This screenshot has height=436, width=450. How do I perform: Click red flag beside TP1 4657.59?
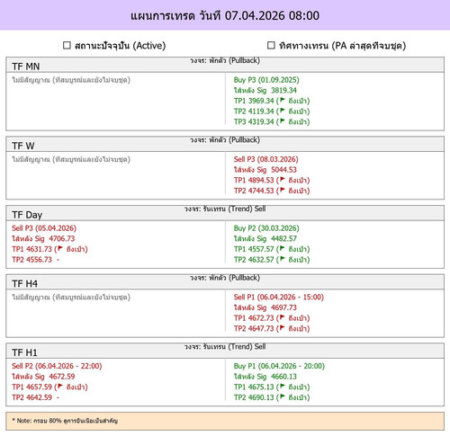tap(60, 387)
